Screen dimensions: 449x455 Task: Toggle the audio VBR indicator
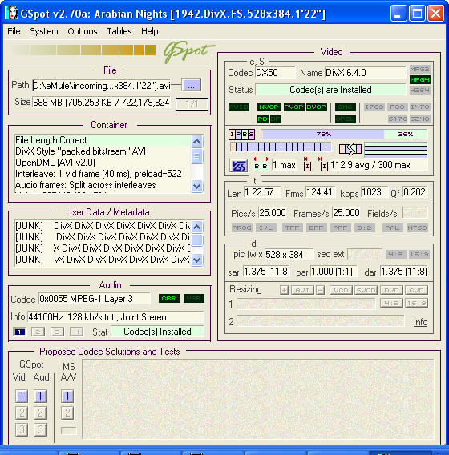click(194, 298)
